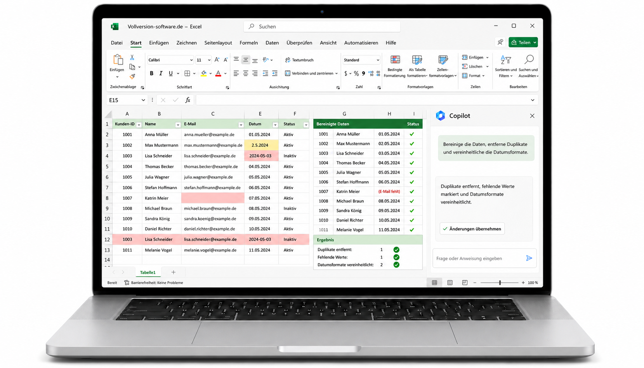Open the Datei tab

(x=116, y=43)
